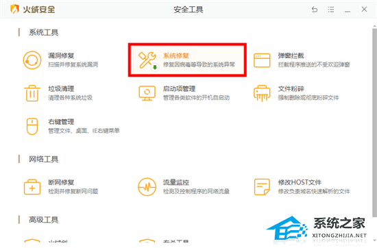The width and height of the screenshot is (377, 248).
Task: Click description 修复因病毒等导致的系统异常
Action: (199, 64)
